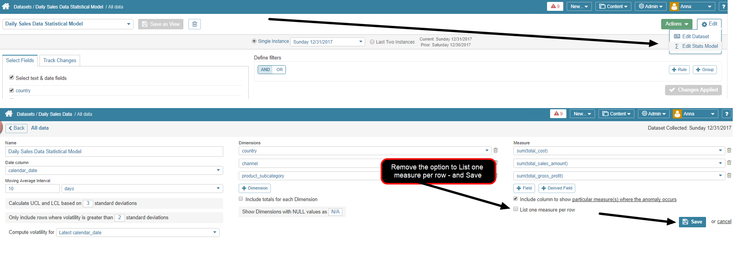Click the Edit button with gear
Viewport: 742px width, 264px height.
[709, 24]
